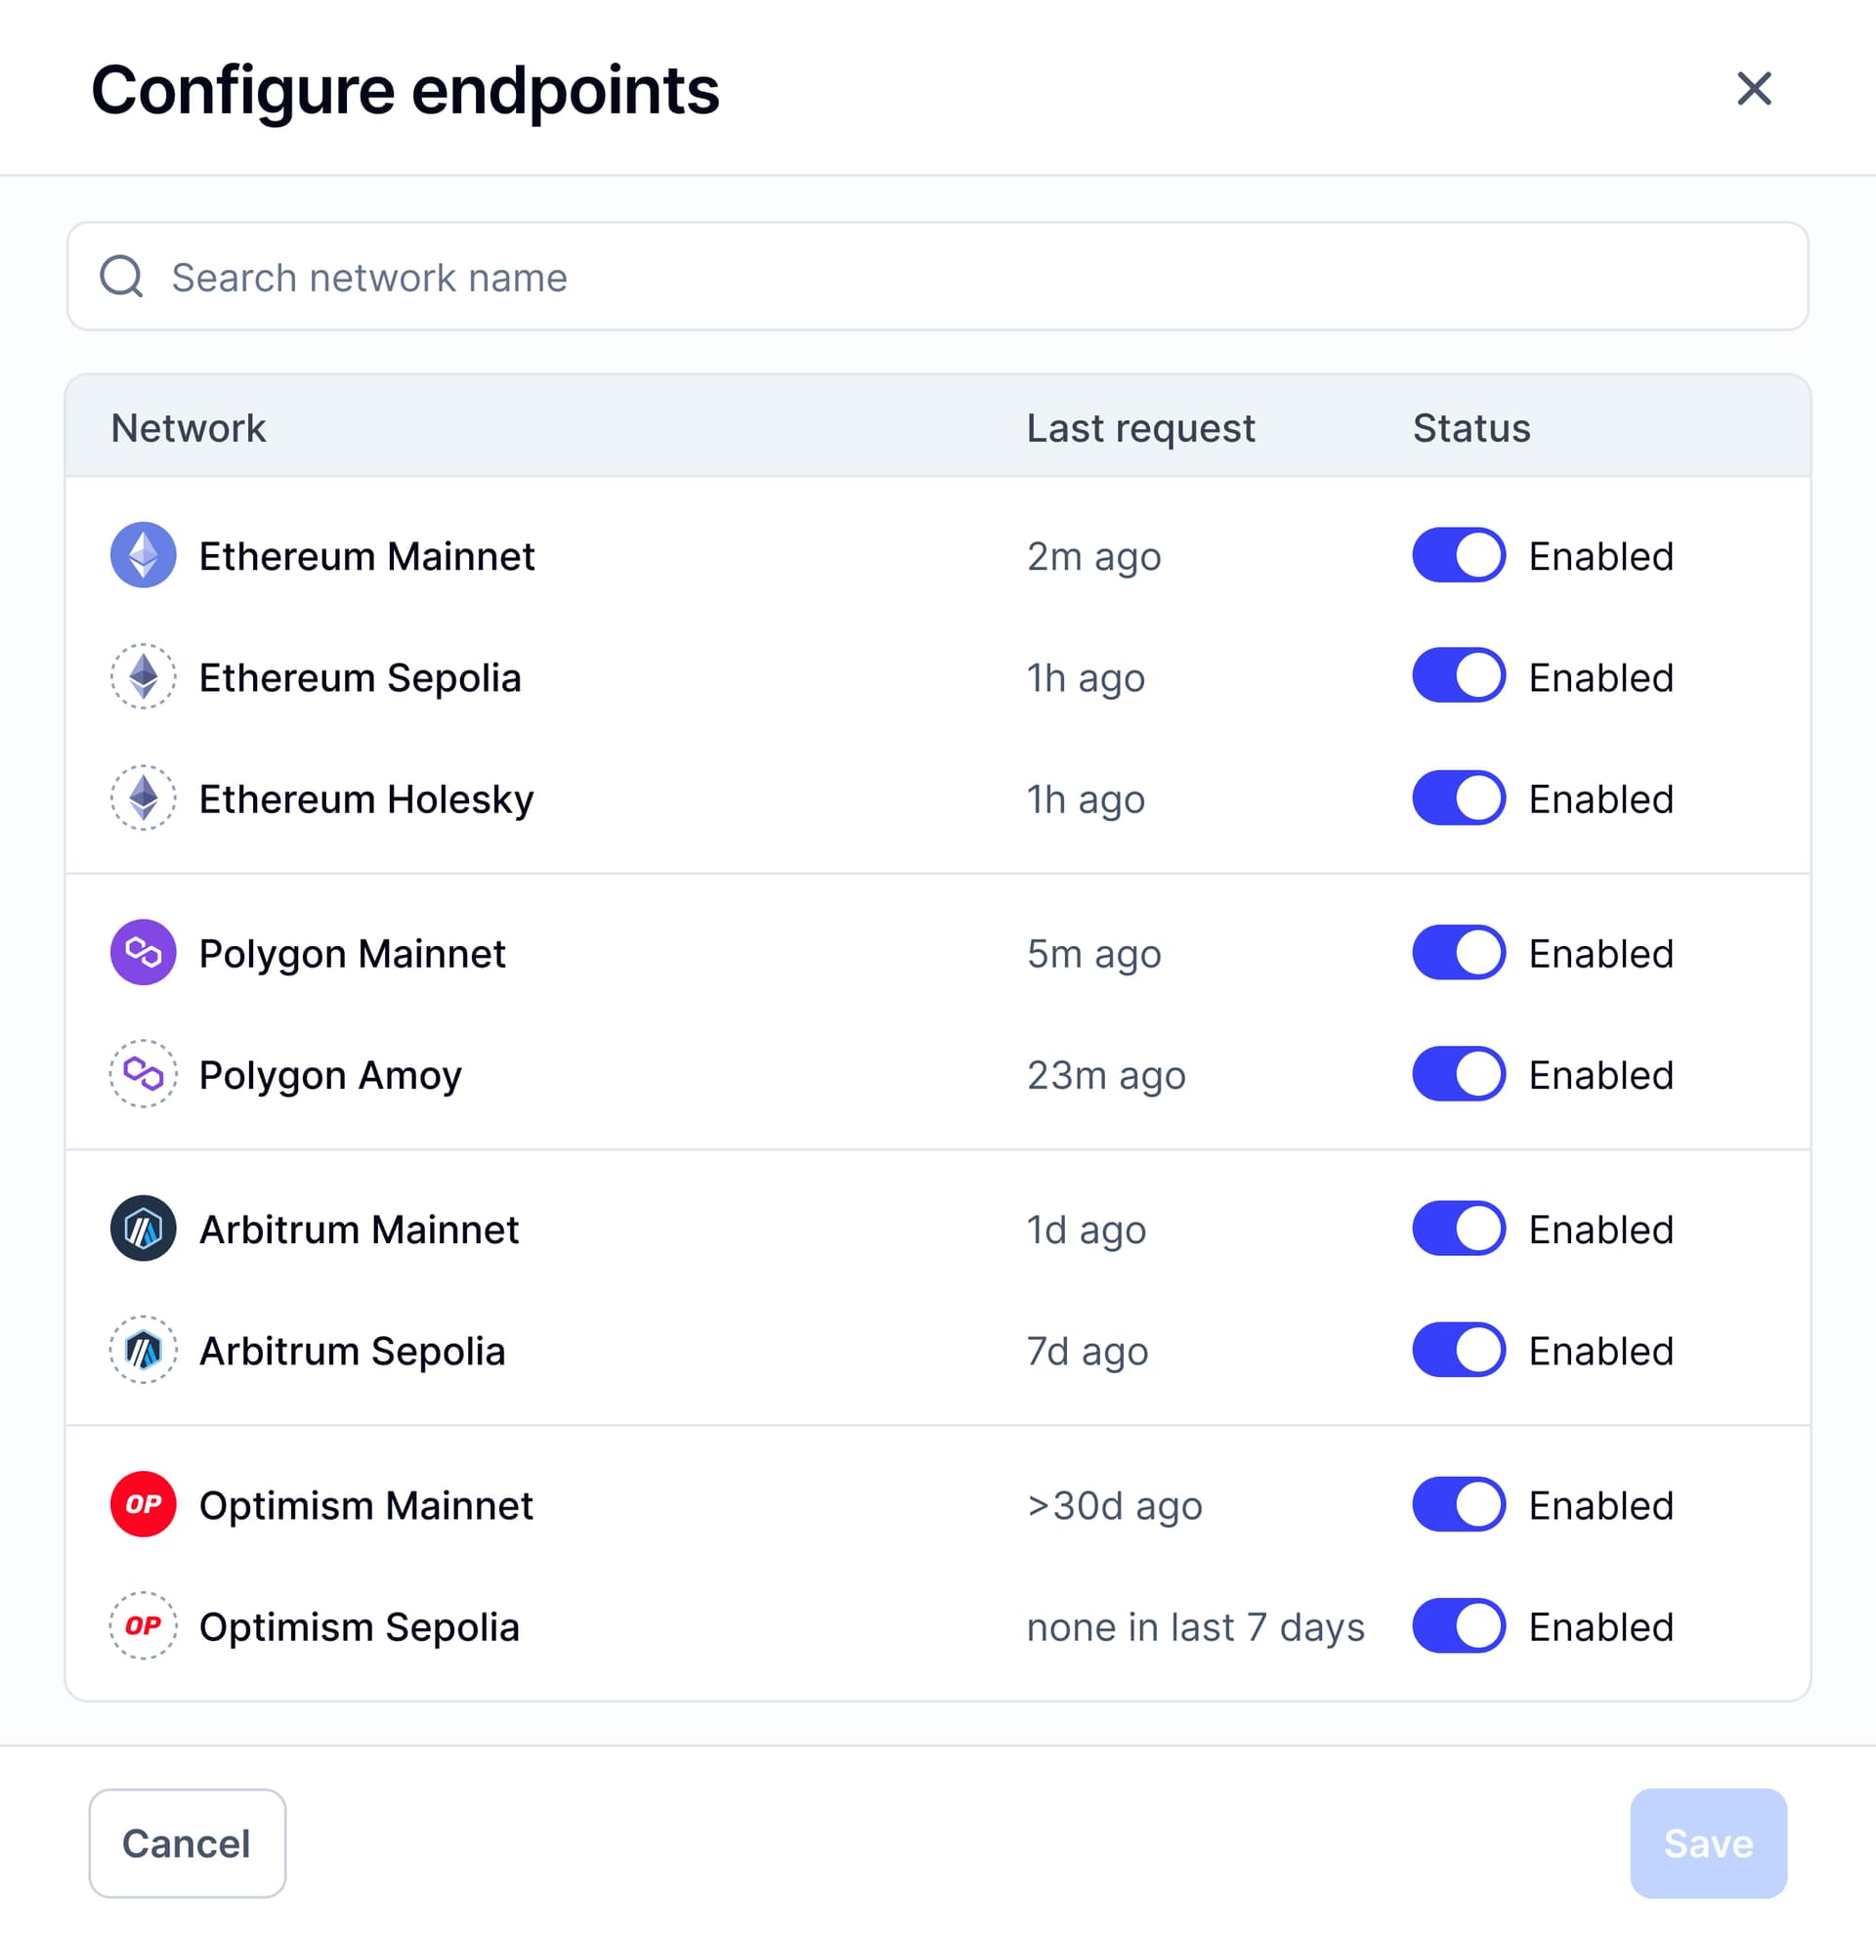Click the Ethereum Holesky network icon
The height and width of the screenshot is (1943, 1876).
(142, 798)
